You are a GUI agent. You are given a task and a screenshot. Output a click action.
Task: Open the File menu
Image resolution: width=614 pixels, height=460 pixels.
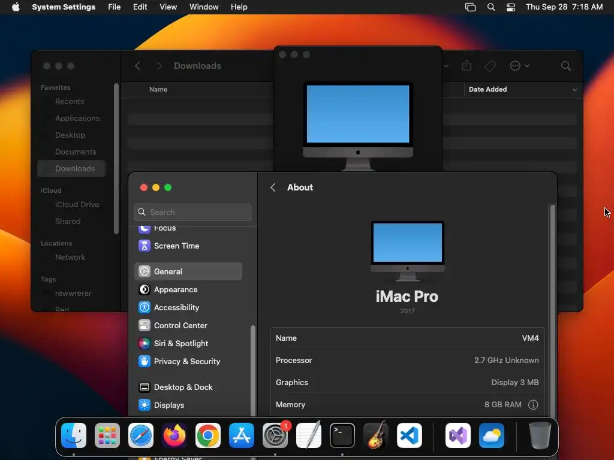coord(115,7)
